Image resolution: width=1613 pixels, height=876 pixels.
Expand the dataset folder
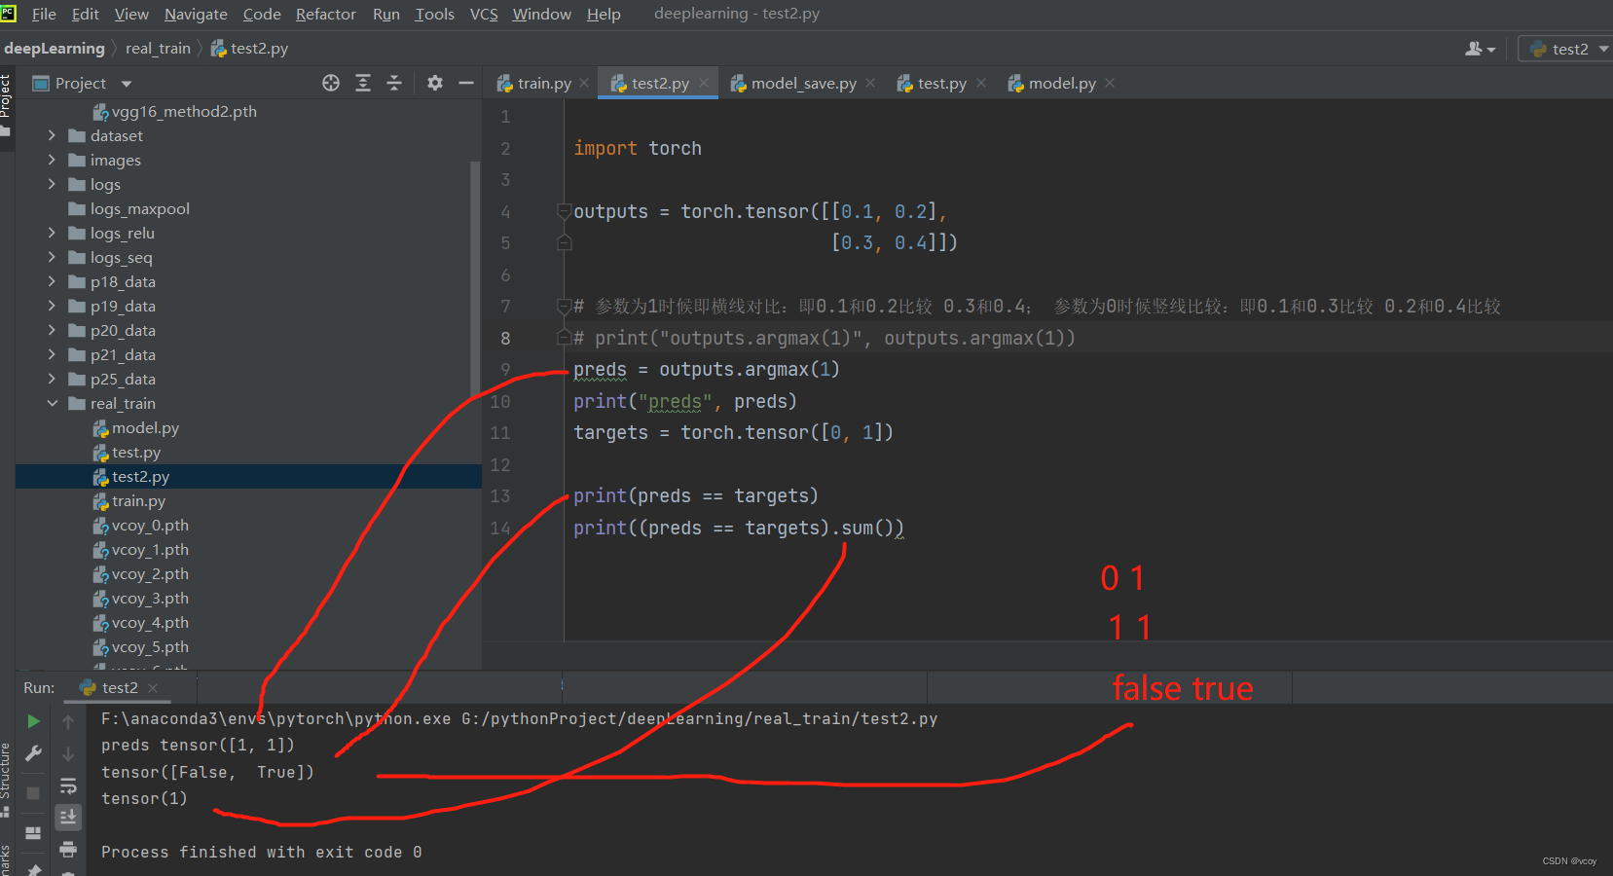pos(53,135)
